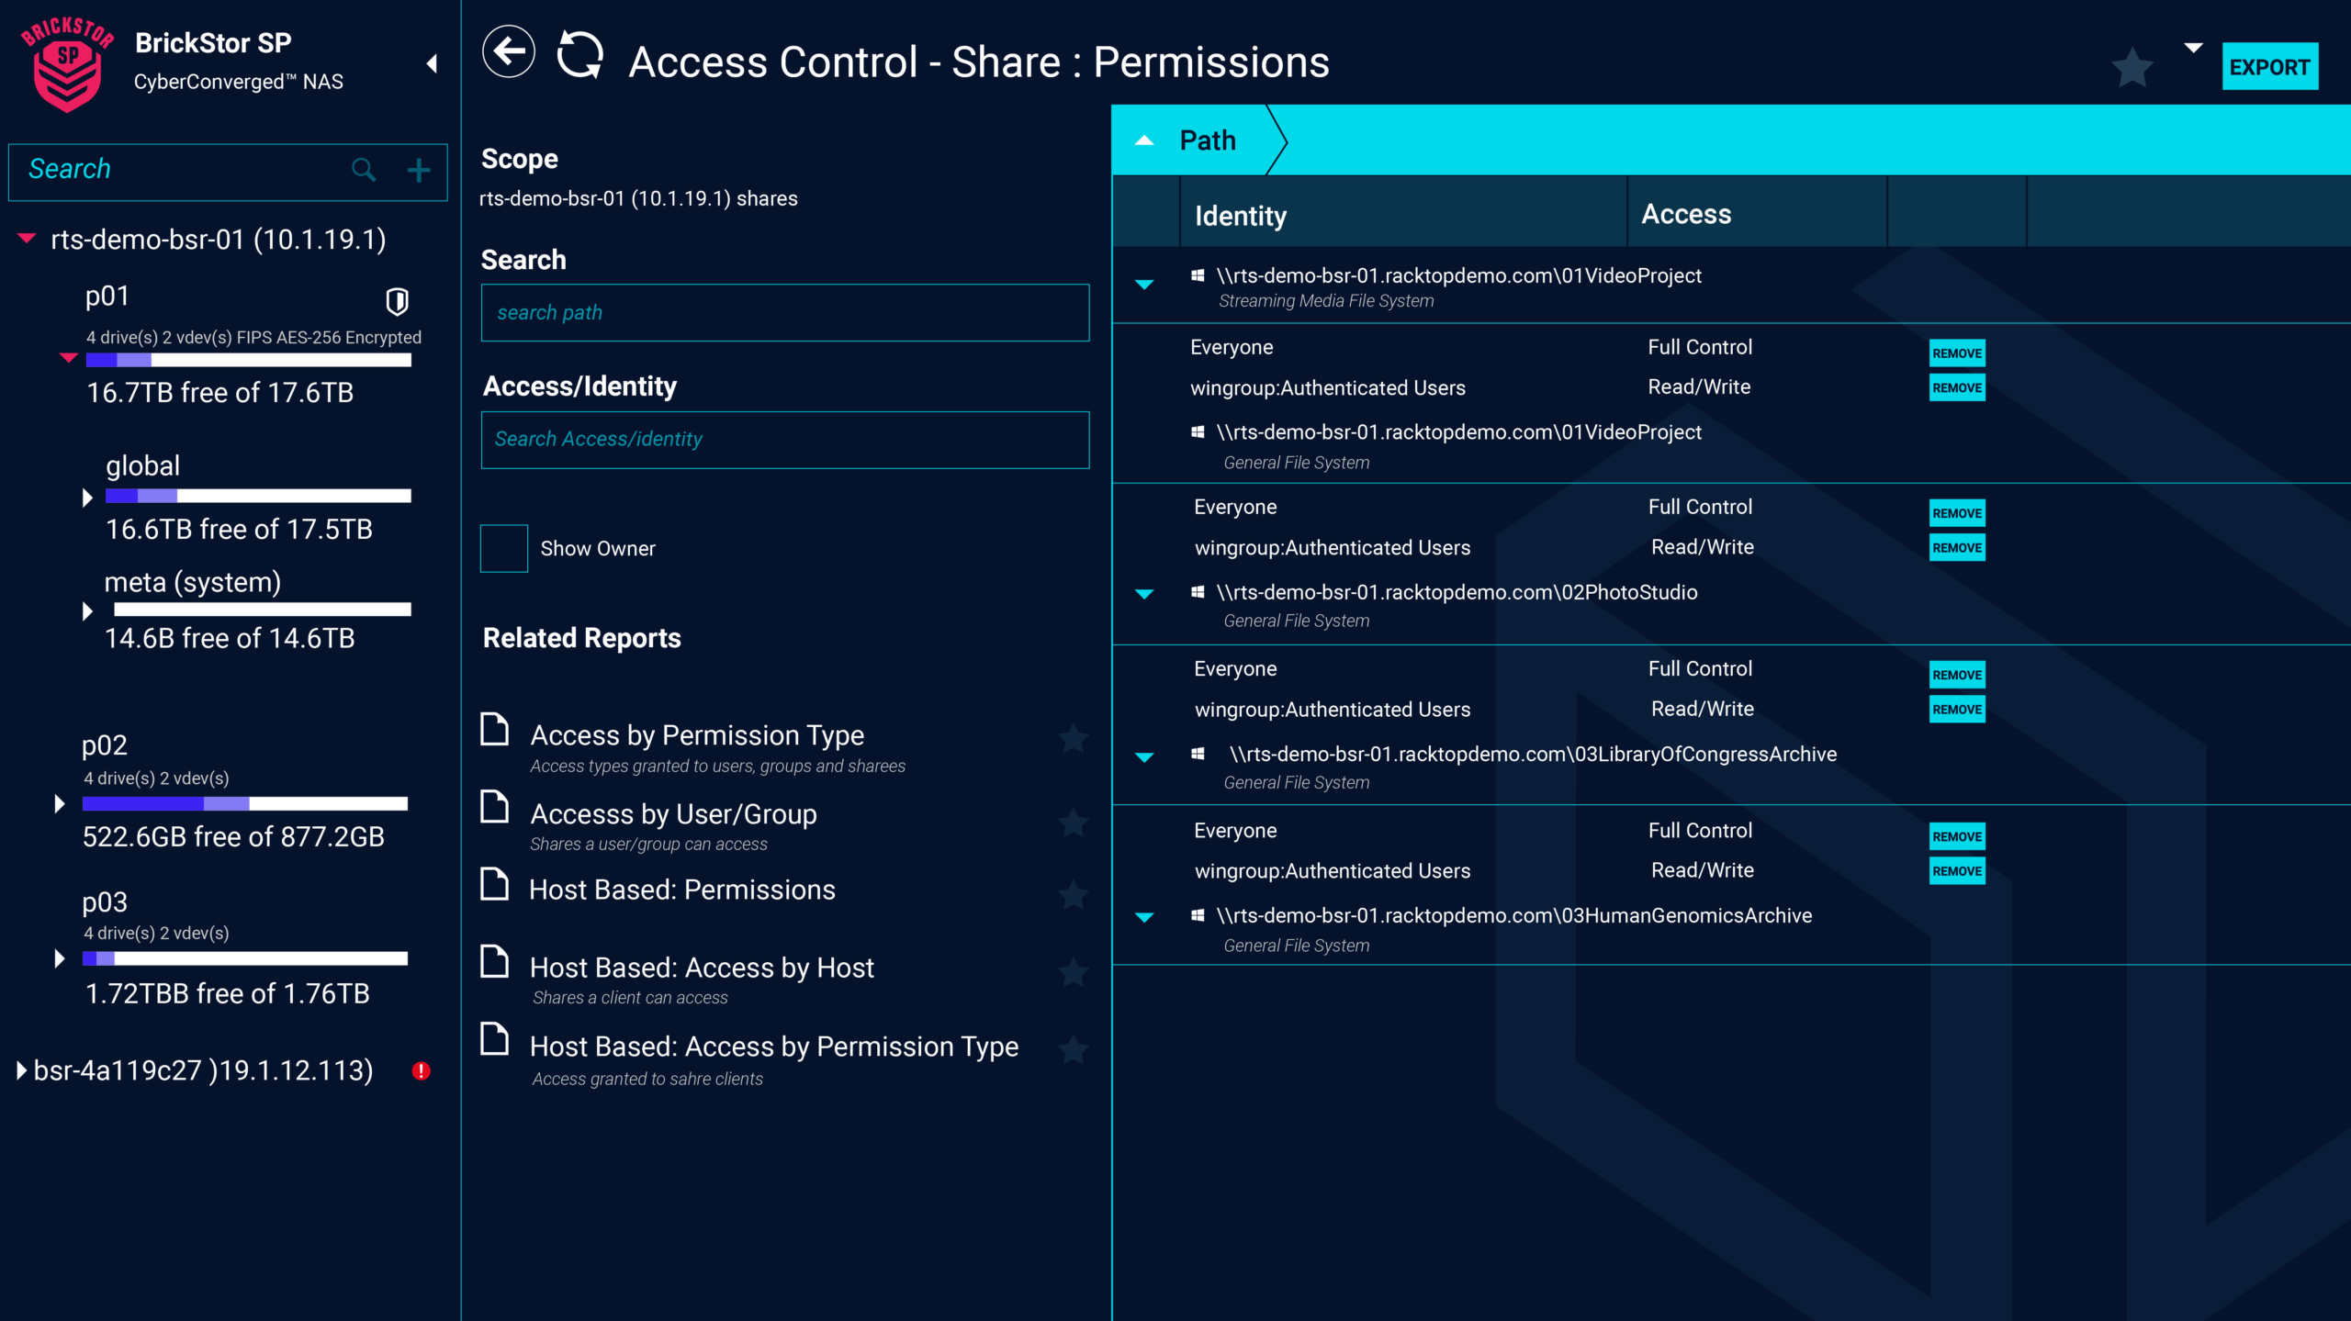Collapse the 02PhotoStudio share row

tap(1144, 594)
